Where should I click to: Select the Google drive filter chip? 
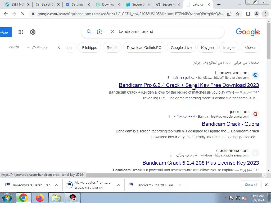[181, 48]
